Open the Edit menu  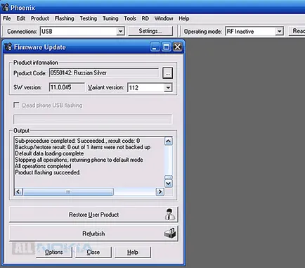(x=20, y=18)
